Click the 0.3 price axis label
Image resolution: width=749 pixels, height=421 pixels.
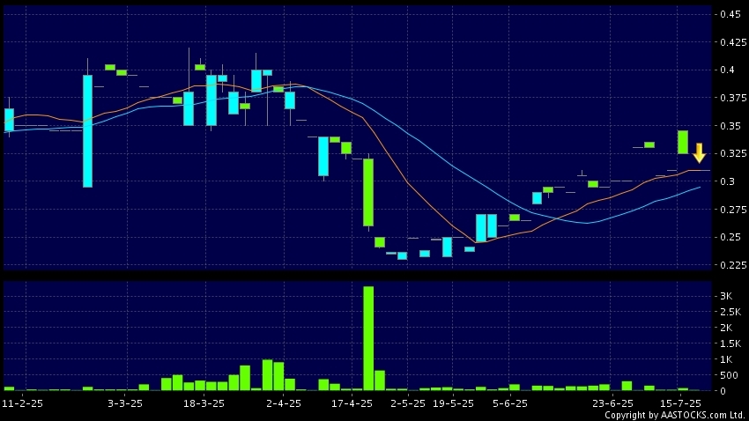(x=728, y=181)
